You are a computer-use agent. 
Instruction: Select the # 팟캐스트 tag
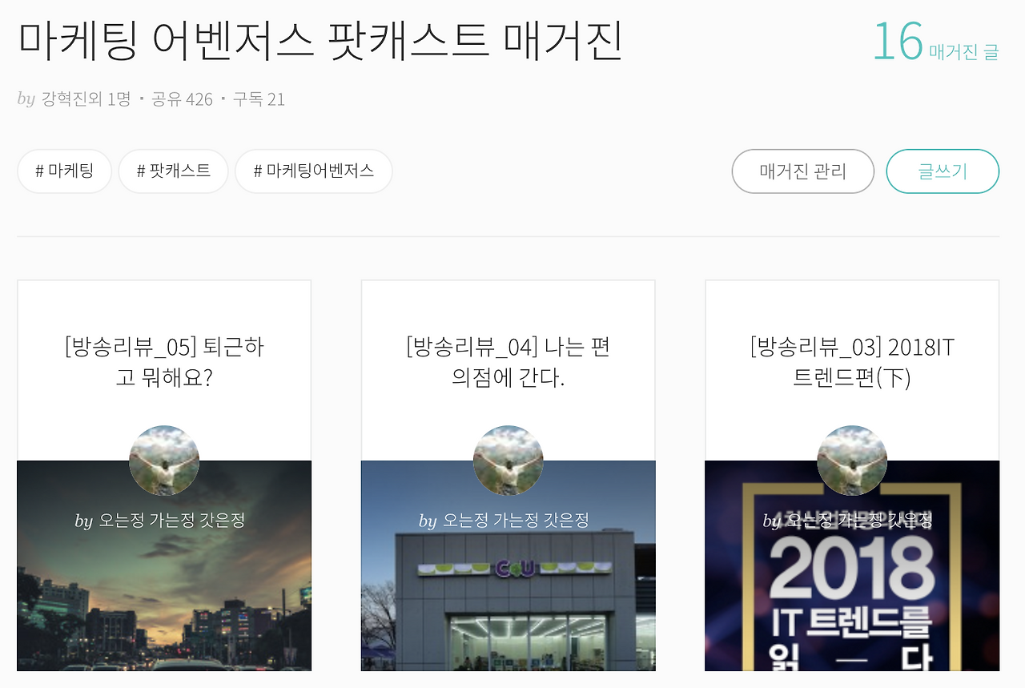[x=173, y=171]
